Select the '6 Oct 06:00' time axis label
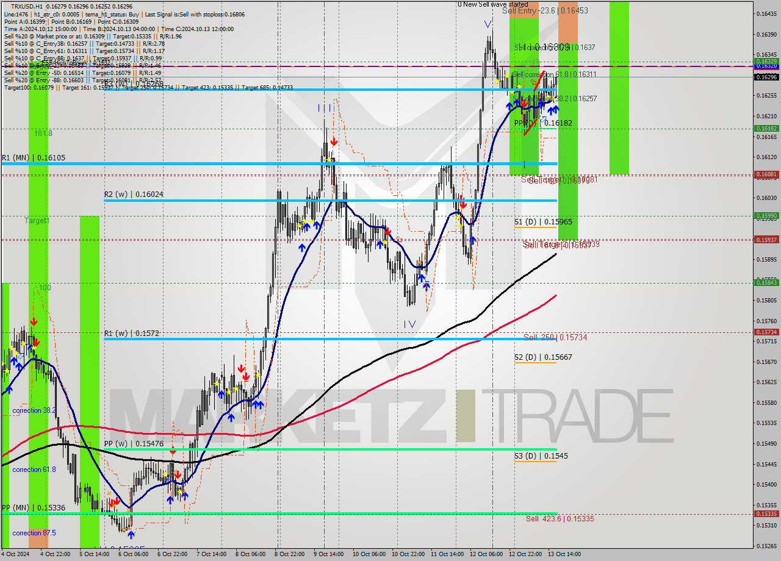 [132, 554]
